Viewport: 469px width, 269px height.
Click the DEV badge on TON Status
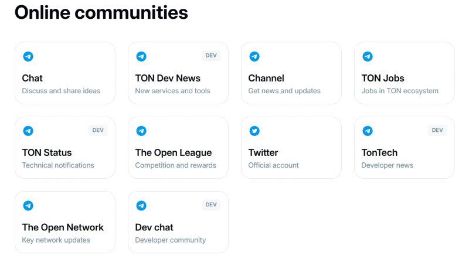tap(98, 130)
